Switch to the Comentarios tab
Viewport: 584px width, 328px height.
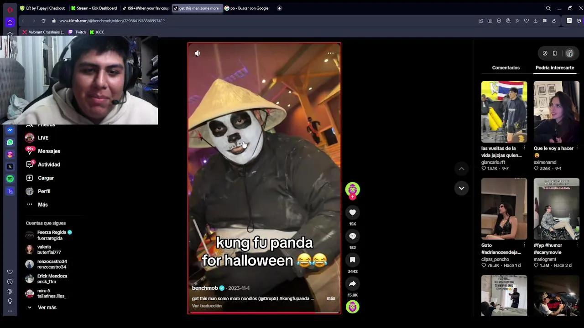coord(506,67)
